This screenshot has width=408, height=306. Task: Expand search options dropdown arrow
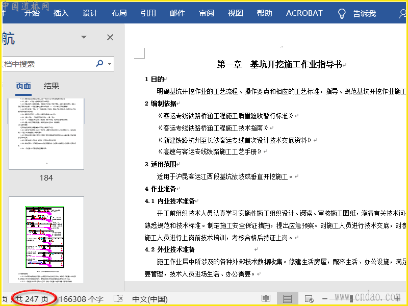pos(110,64)
